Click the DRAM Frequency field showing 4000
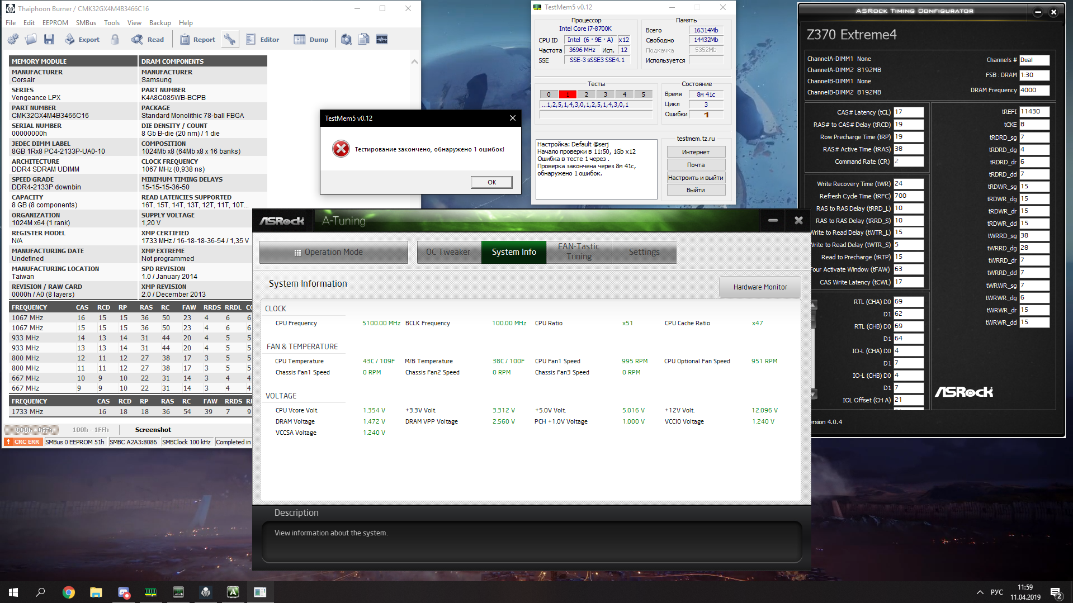This screenshot has height=603, width=1073. point(1034,91)
